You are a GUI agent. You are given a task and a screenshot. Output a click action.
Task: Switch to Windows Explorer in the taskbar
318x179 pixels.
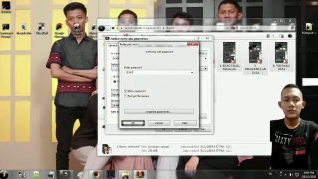pos(125,175)
